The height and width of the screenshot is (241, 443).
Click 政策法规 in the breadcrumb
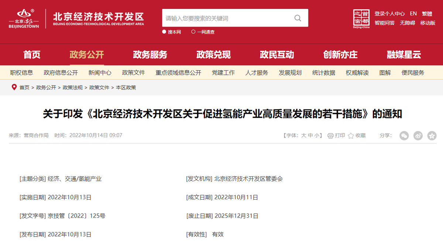(73, 88)
